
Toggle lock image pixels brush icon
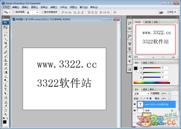(x=144, y=98)
